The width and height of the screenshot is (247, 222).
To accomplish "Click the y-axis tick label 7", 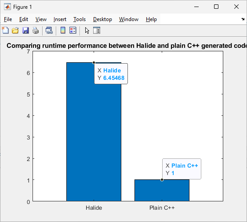I will (x=29, y=52).
